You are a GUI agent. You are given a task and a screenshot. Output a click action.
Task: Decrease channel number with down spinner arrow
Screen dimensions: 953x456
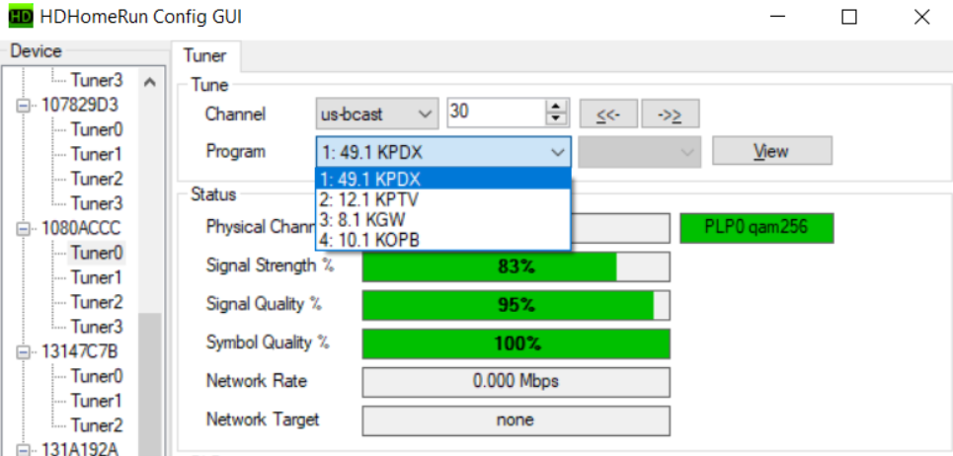(559, 119)
